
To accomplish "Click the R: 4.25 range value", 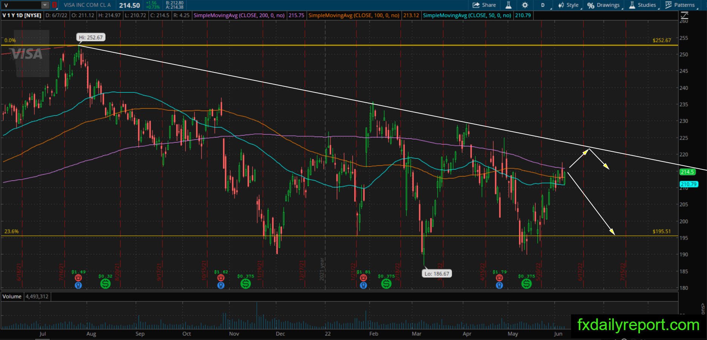I will pyautogui.click(x=182, y=15).
